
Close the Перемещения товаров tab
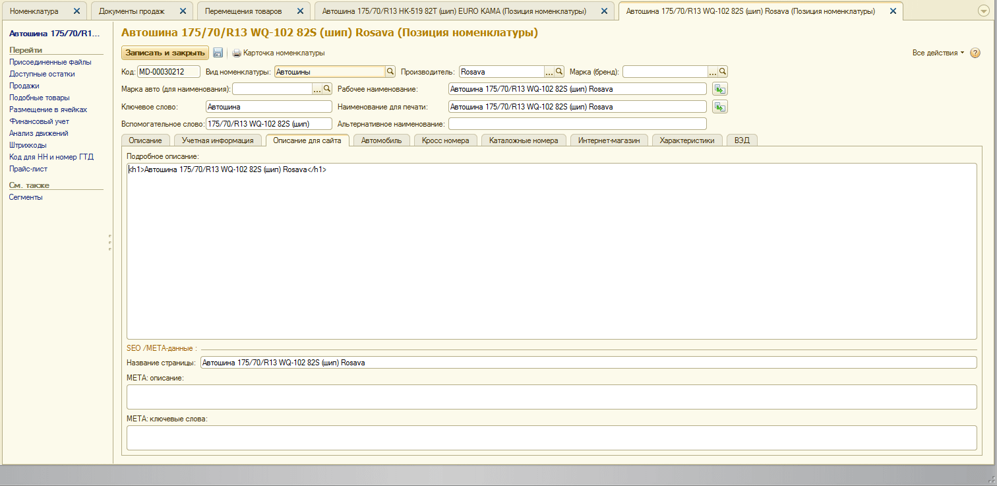point(300,11)
